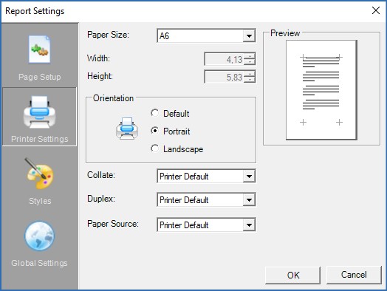Click the Paper Source combo box text
The height and width of the screenshot is (291, 387).
[x=184, y=225]
